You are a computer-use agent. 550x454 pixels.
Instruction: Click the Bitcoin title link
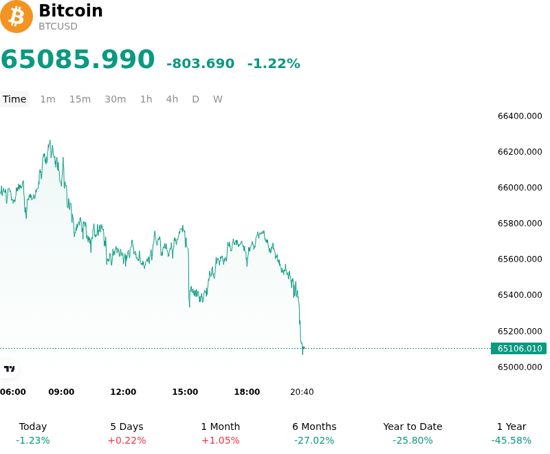(x=71, y=10)
